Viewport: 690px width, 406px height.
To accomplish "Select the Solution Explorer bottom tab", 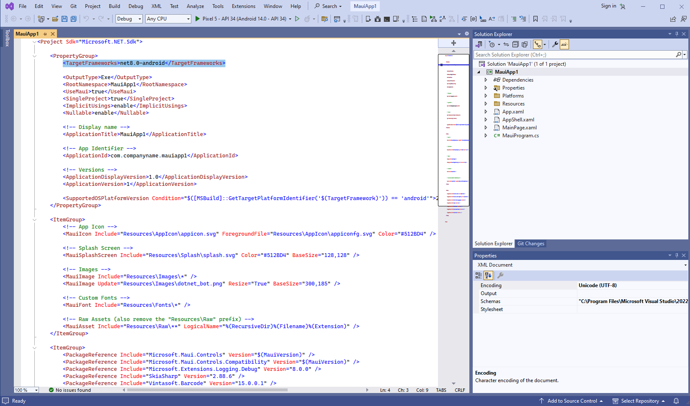I will click(493, 244).
